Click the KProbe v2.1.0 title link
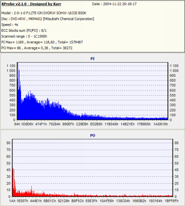The height and width of the screenshot is (206, 185). [31, 4]
